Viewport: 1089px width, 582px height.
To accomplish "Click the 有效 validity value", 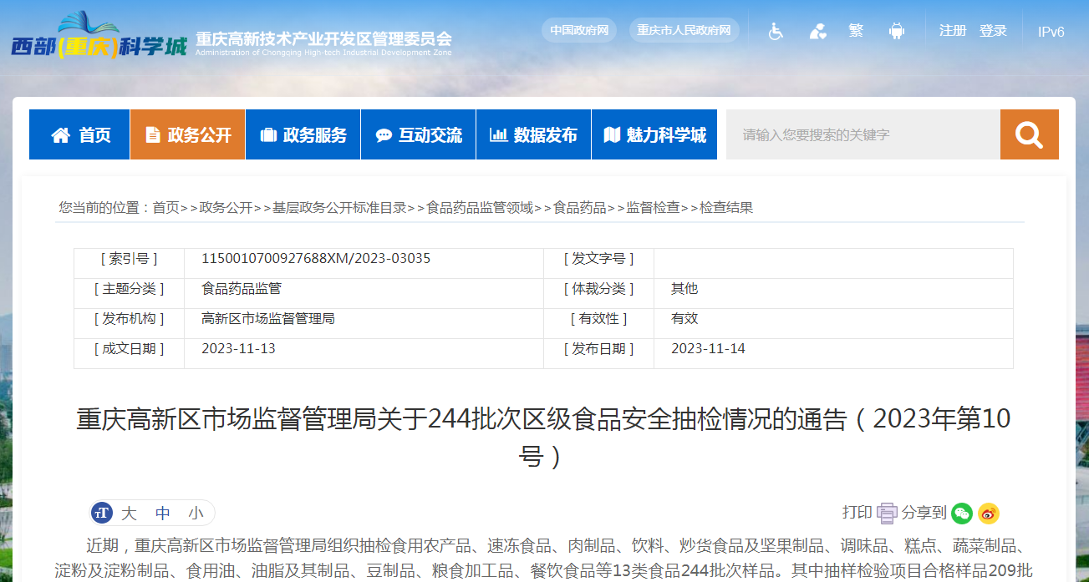I will (x=684, y=319).
